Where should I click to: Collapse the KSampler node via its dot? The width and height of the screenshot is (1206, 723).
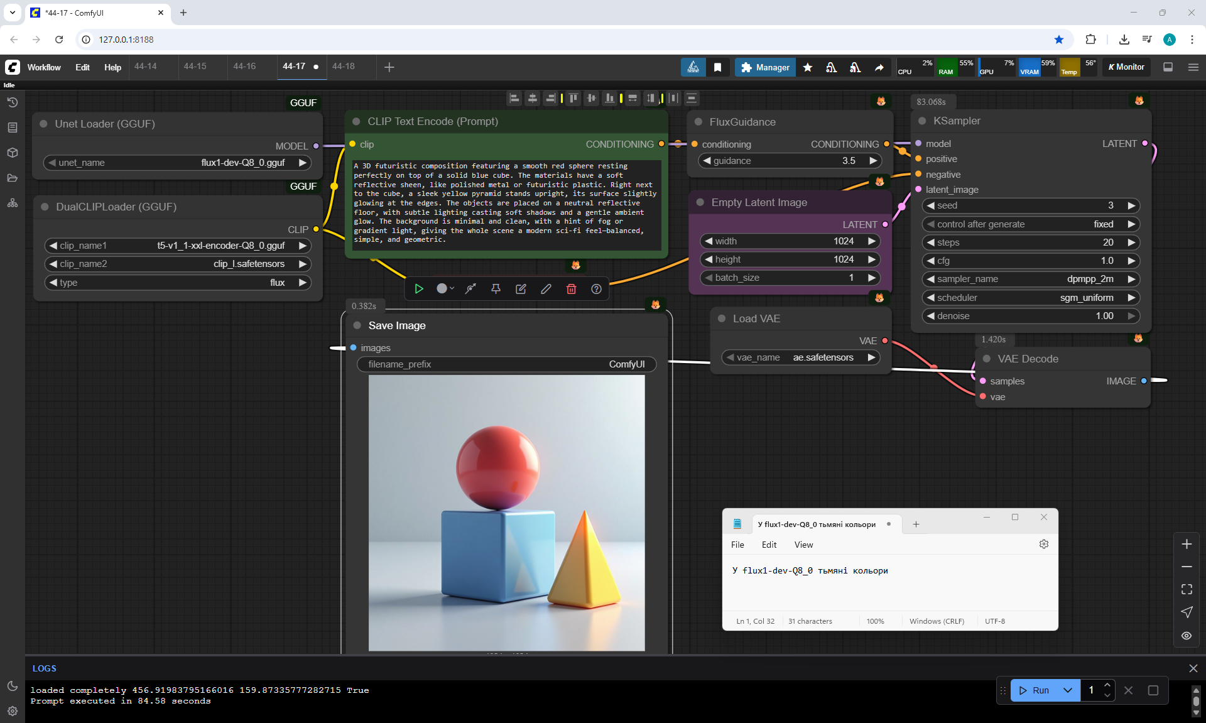tap(922, 121)
